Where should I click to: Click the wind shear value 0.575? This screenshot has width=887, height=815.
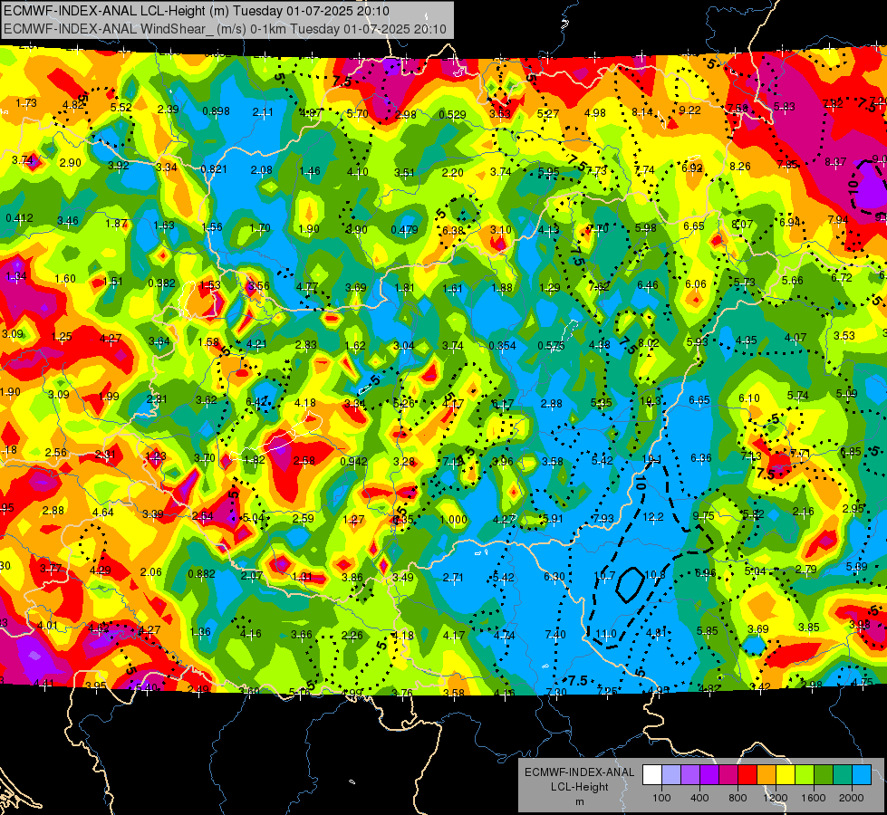tap(551, 346)
